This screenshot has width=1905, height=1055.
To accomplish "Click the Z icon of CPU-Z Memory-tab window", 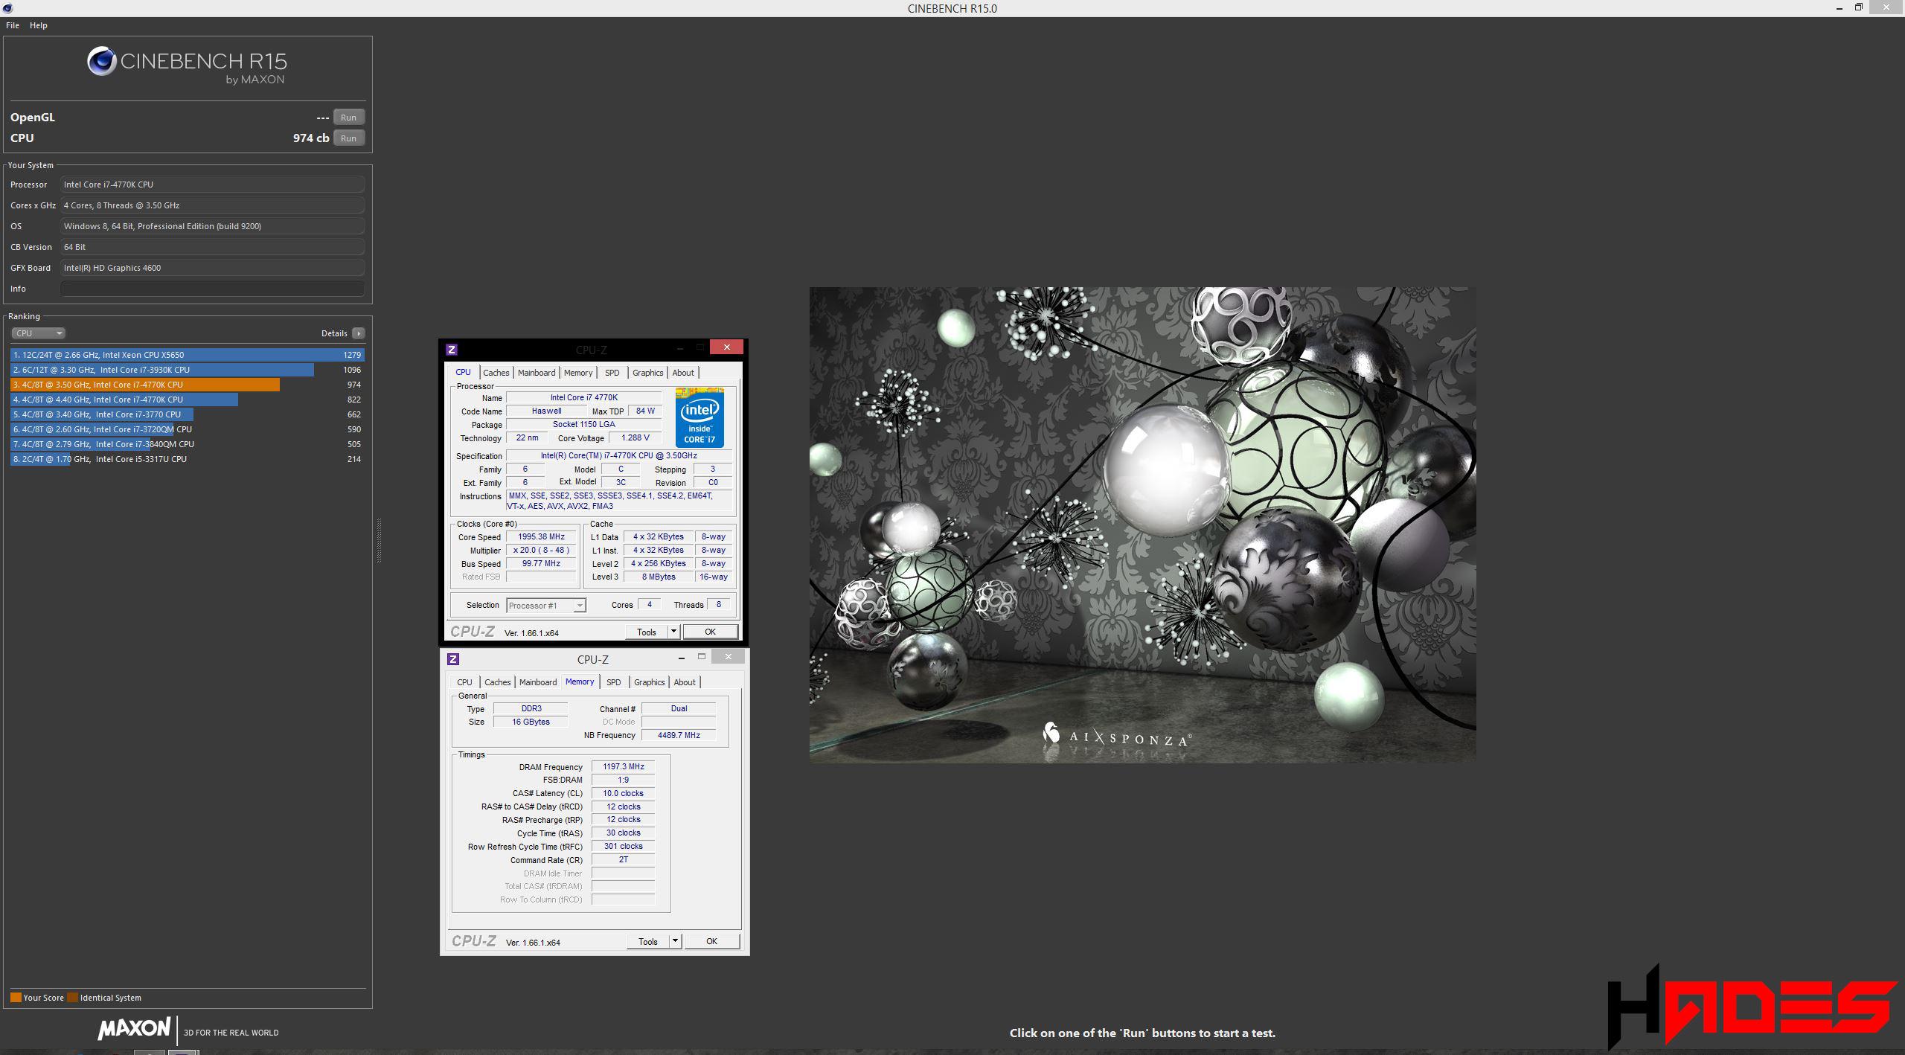I will coord(453,659).
